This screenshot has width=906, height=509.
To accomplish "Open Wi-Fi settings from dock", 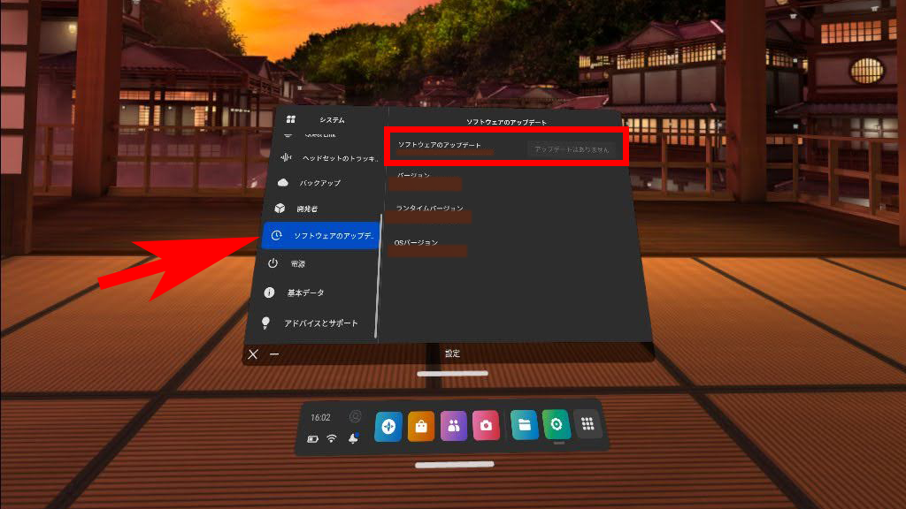I will pos(332,438).
